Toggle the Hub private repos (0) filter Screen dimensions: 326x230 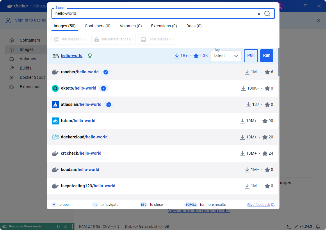(x=114, y=39)
